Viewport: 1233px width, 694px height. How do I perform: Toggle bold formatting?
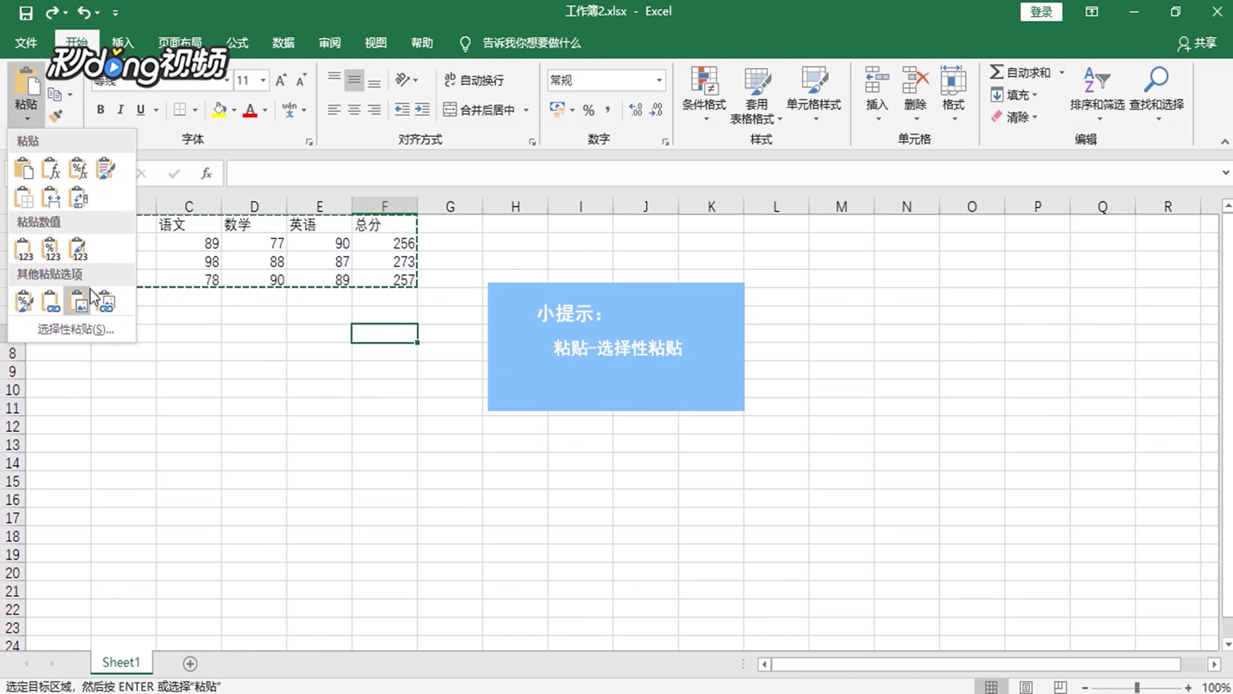pos(100,110)
